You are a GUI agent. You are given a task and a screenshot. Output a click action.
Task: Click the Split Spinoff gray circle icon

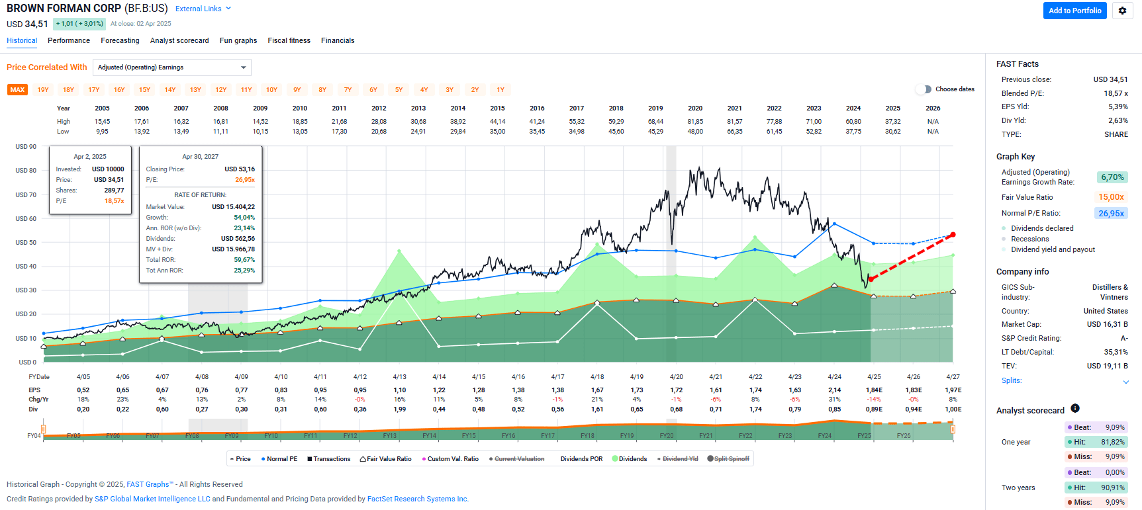tap(710, 459)
